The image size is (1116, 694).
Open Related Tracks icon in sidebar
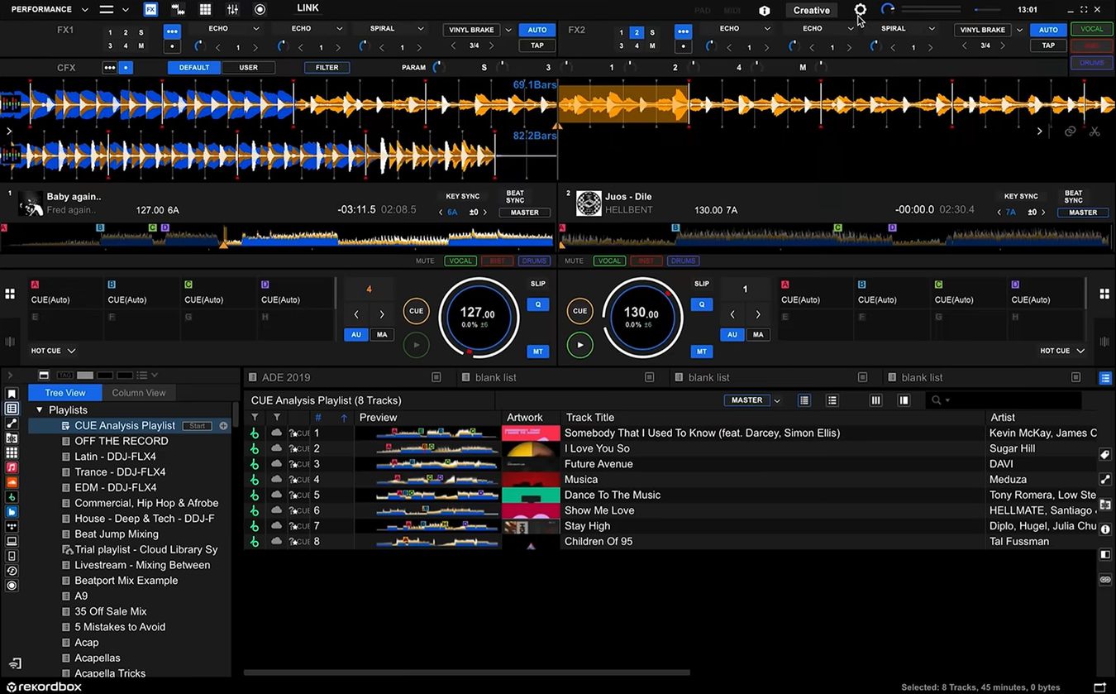pos(12,424)
